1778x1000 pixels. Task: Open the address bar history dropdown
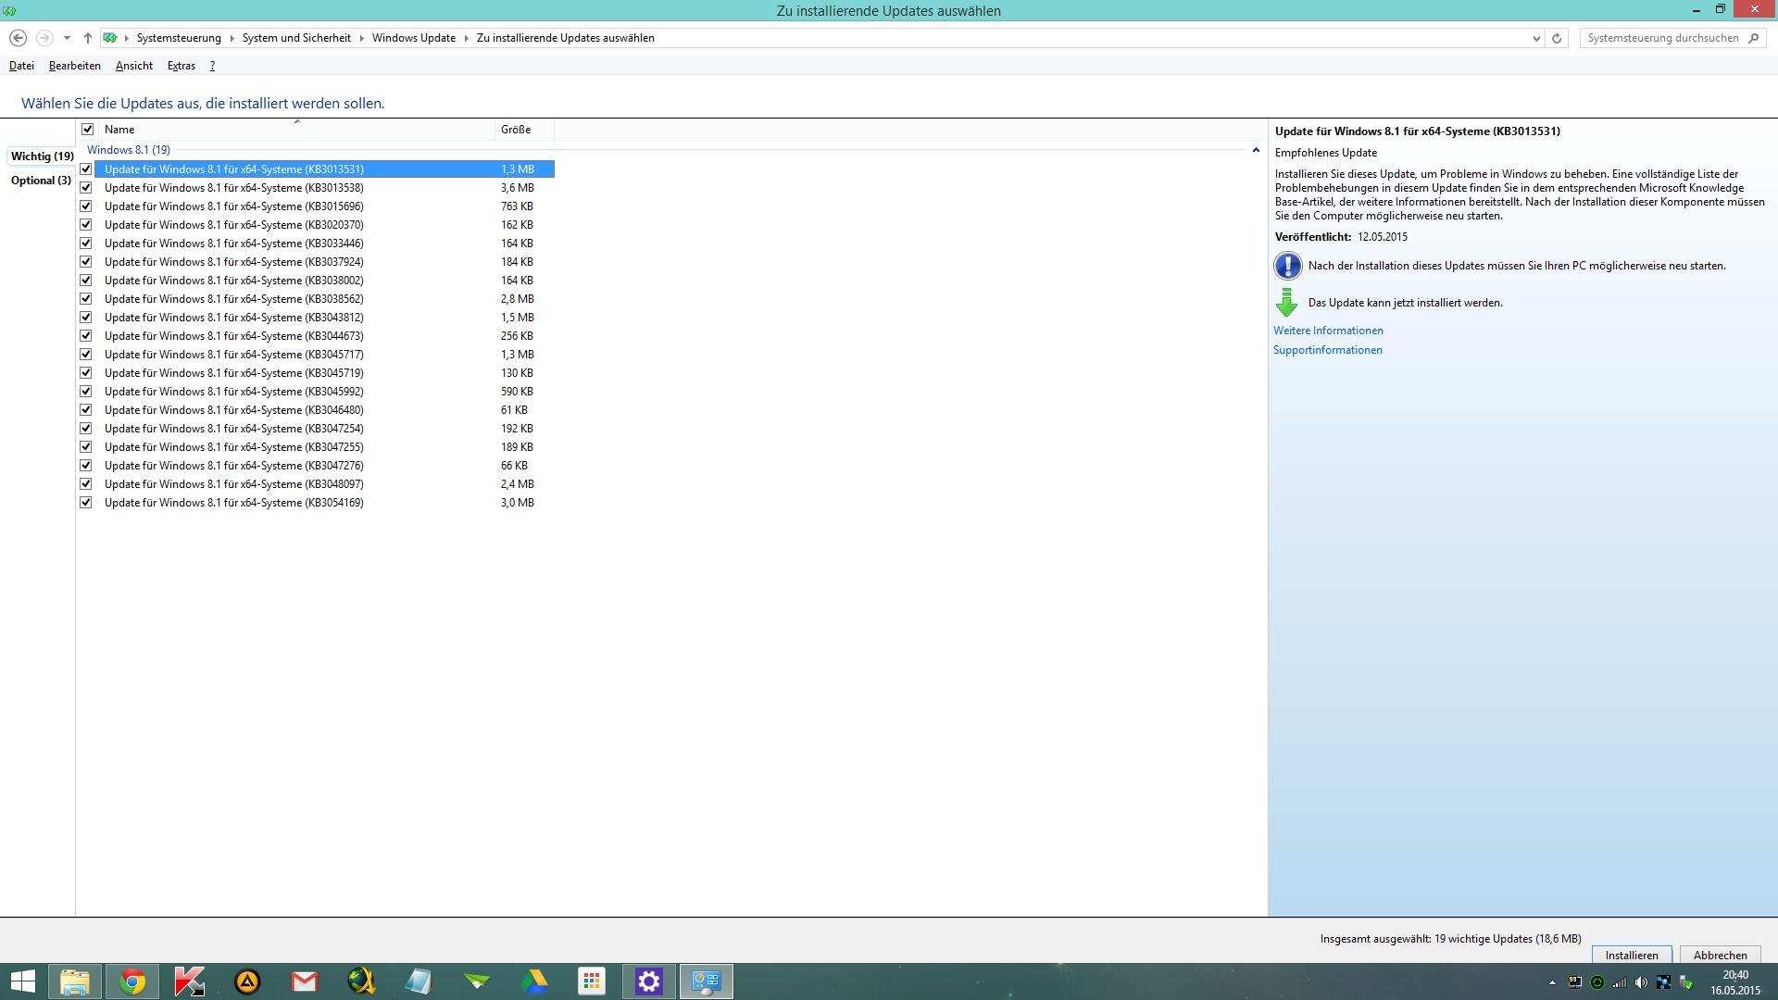coord(1536,38)
